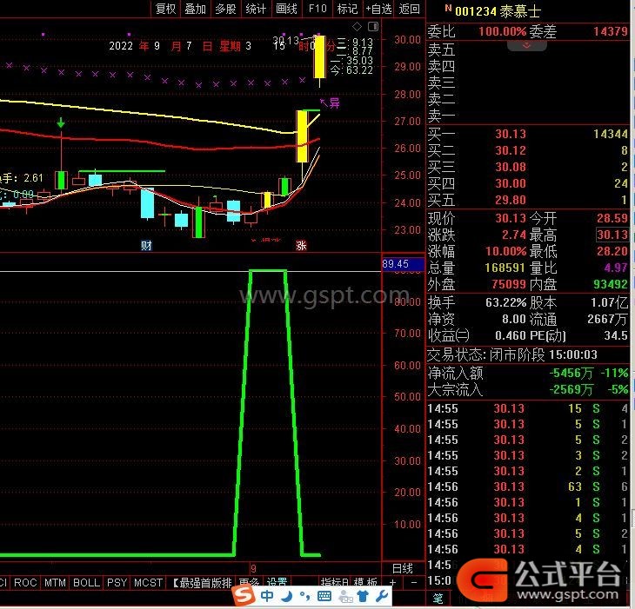Click the 净流入额 value -5456万
The width and height of the screenshot is (635, 609).
coord(571,373)
